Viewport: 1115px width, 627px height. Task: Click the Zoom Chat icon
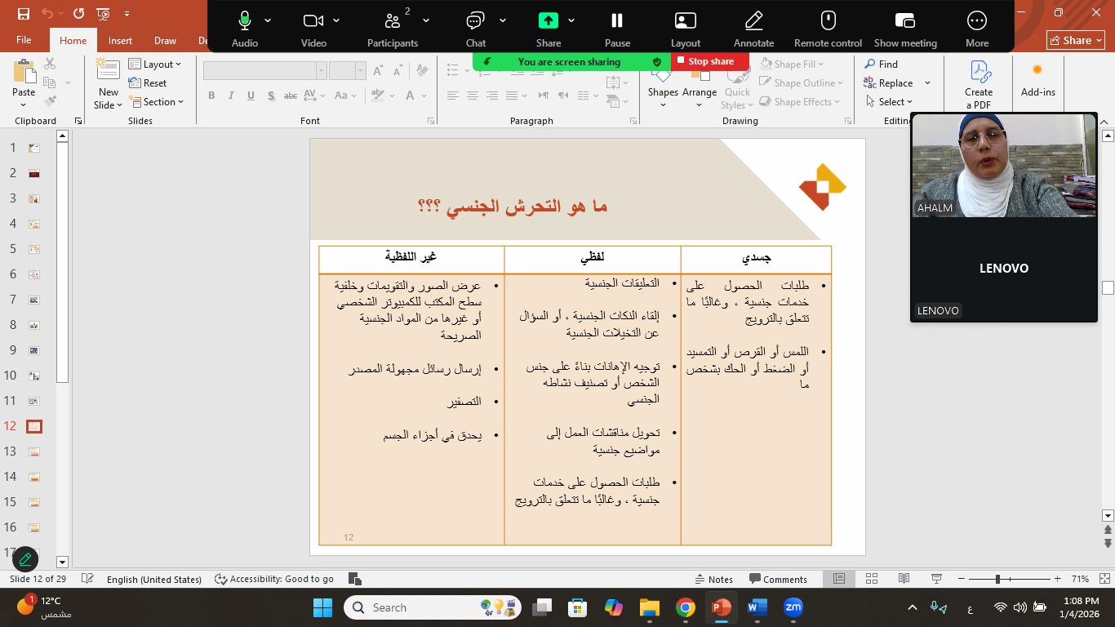point(475,21)
